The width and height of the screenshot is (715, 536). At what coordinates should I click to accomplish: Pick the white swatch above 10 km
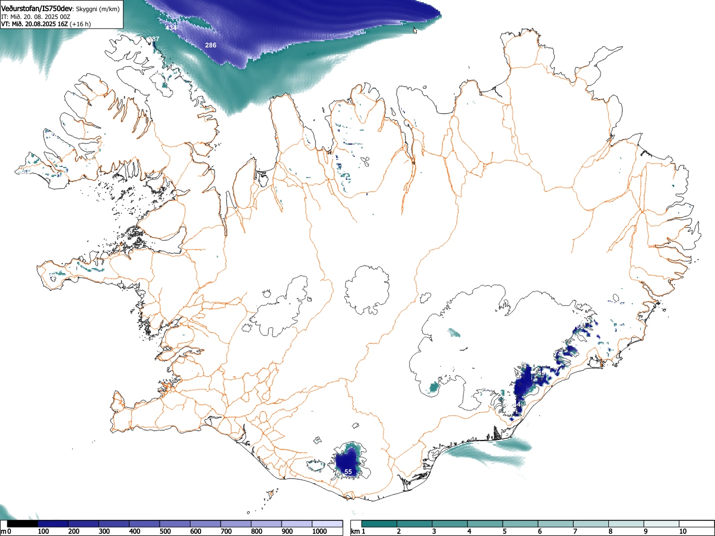[x=696, y=524]
